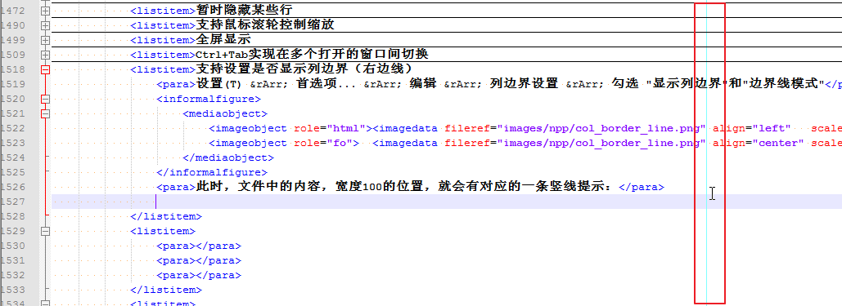Click the </informalfigure> closing tag
The height and width of the screenshot is (306, 842).
pyautogui.click(x=212, y=172)
